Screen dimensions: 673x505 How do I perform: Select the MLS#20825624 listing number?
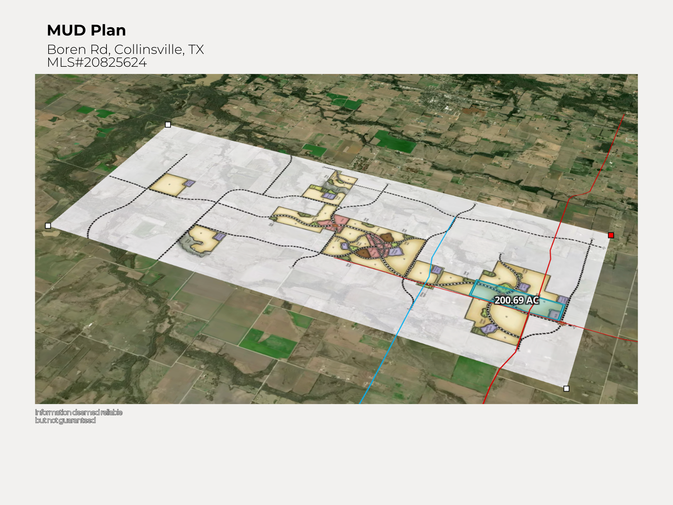pos(97,62)
